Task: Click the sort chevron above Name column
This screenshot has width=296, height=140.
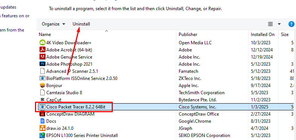Action: click(x=107, y=31)
